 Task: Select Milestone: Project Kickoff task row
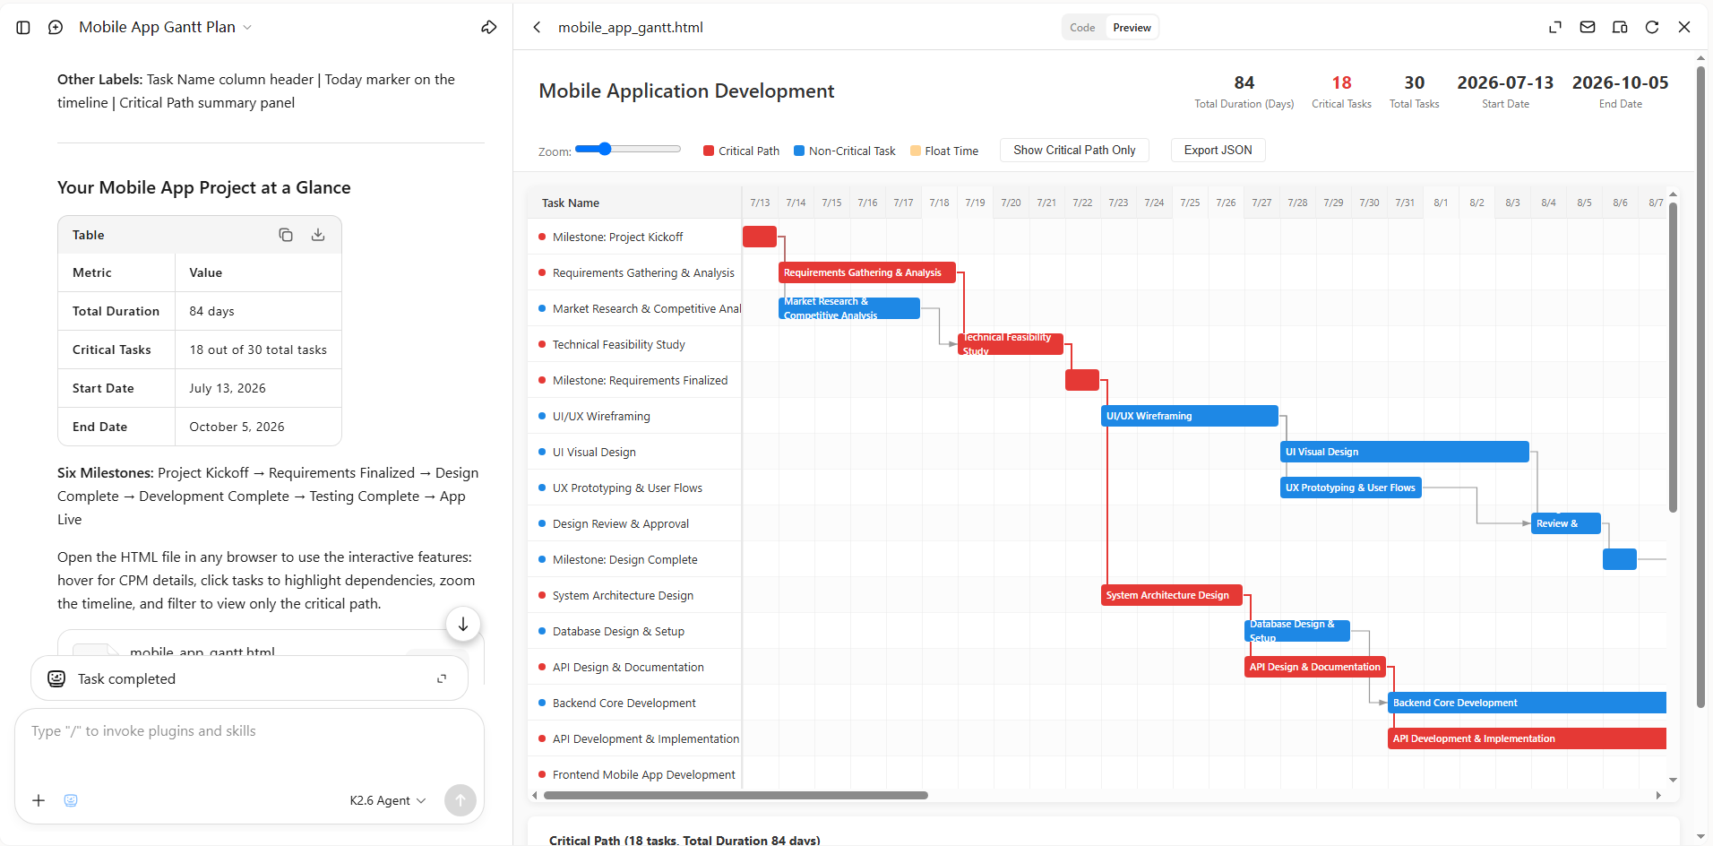[x=634, y=237]
